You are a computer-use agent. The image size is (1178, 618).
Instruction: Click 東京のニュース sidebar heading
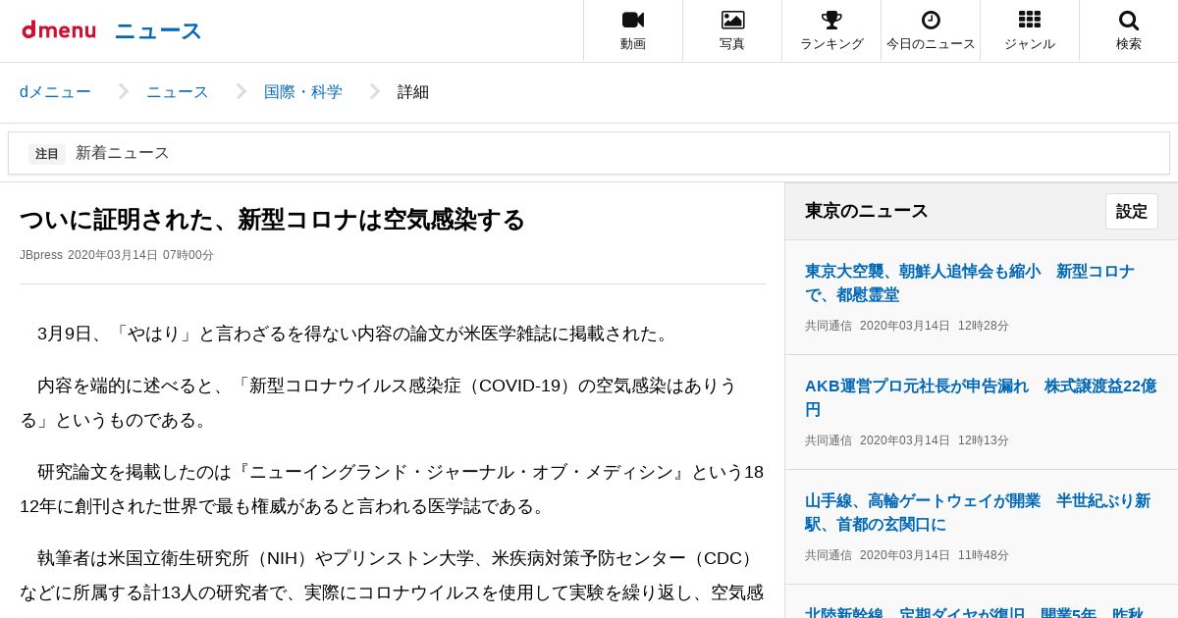tap(867, 211)
